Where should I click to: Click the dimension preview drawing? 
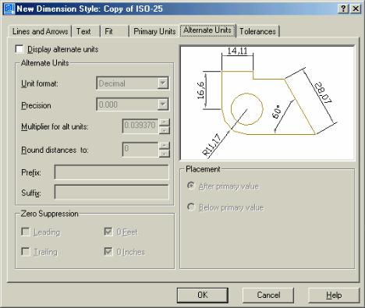268,104
